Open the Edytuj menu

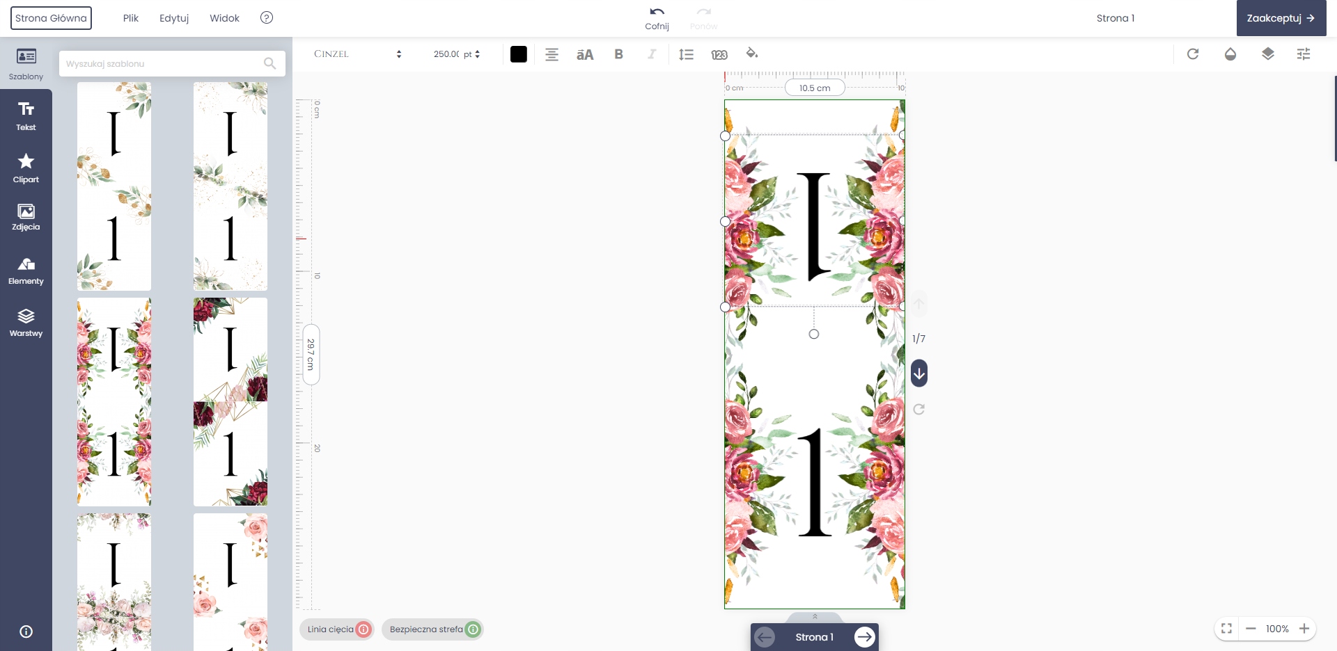(174, 18)
